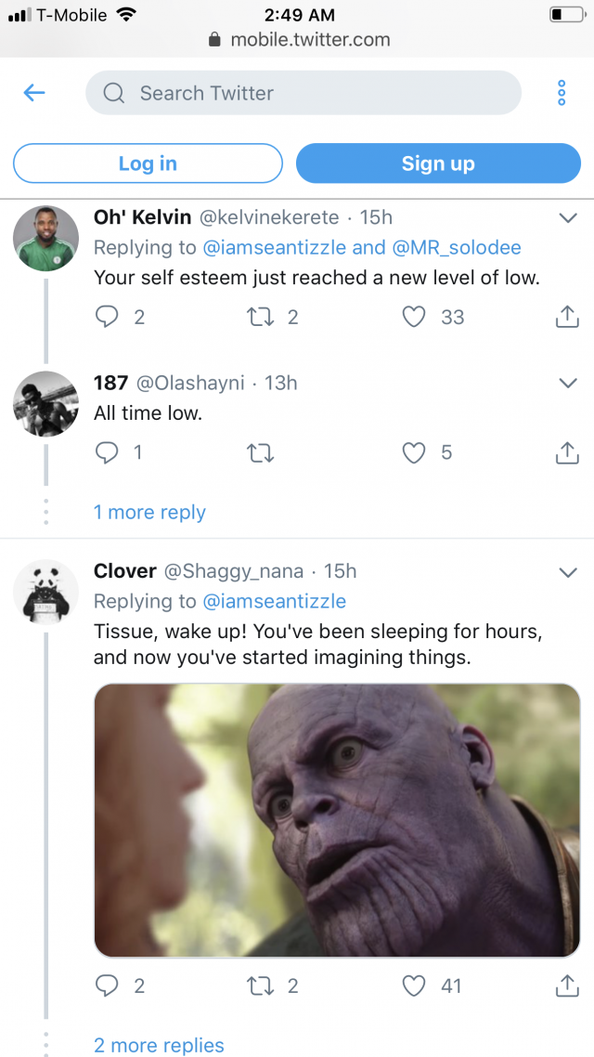Open the chevron menu on Clover's tweet
This screenshot has height=1057, width=594.
click(x=567, y=571)
